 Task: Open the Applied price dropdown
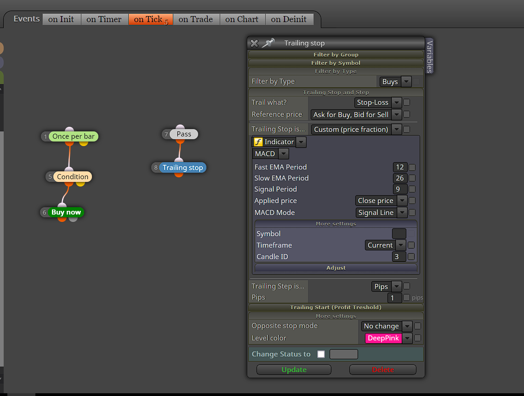pos(381,201)
